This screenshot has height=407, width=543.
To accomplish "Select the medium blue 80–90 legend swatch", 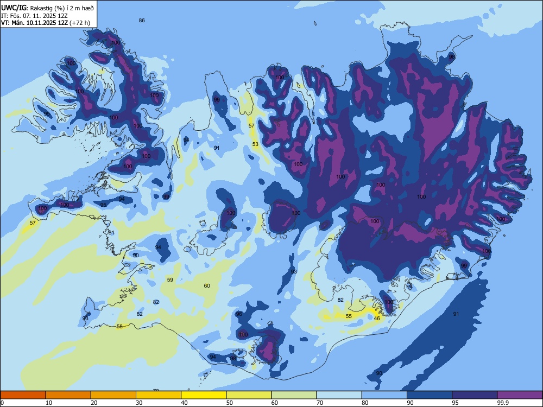I will (384, 395).
